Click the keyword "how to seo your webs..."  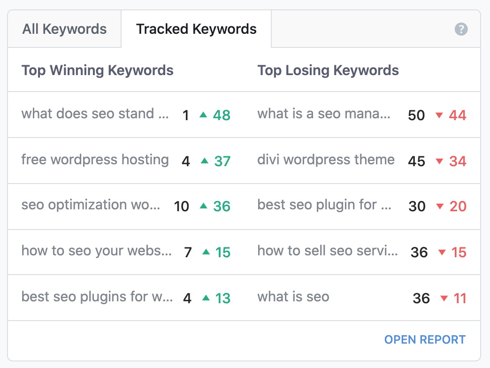(95, 252)
